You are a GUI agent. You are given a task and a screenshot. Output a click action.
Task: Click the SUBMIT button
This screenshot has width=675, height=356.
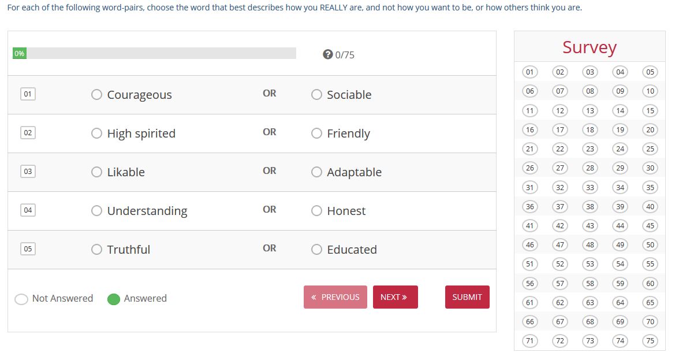[x=467, y=297]
